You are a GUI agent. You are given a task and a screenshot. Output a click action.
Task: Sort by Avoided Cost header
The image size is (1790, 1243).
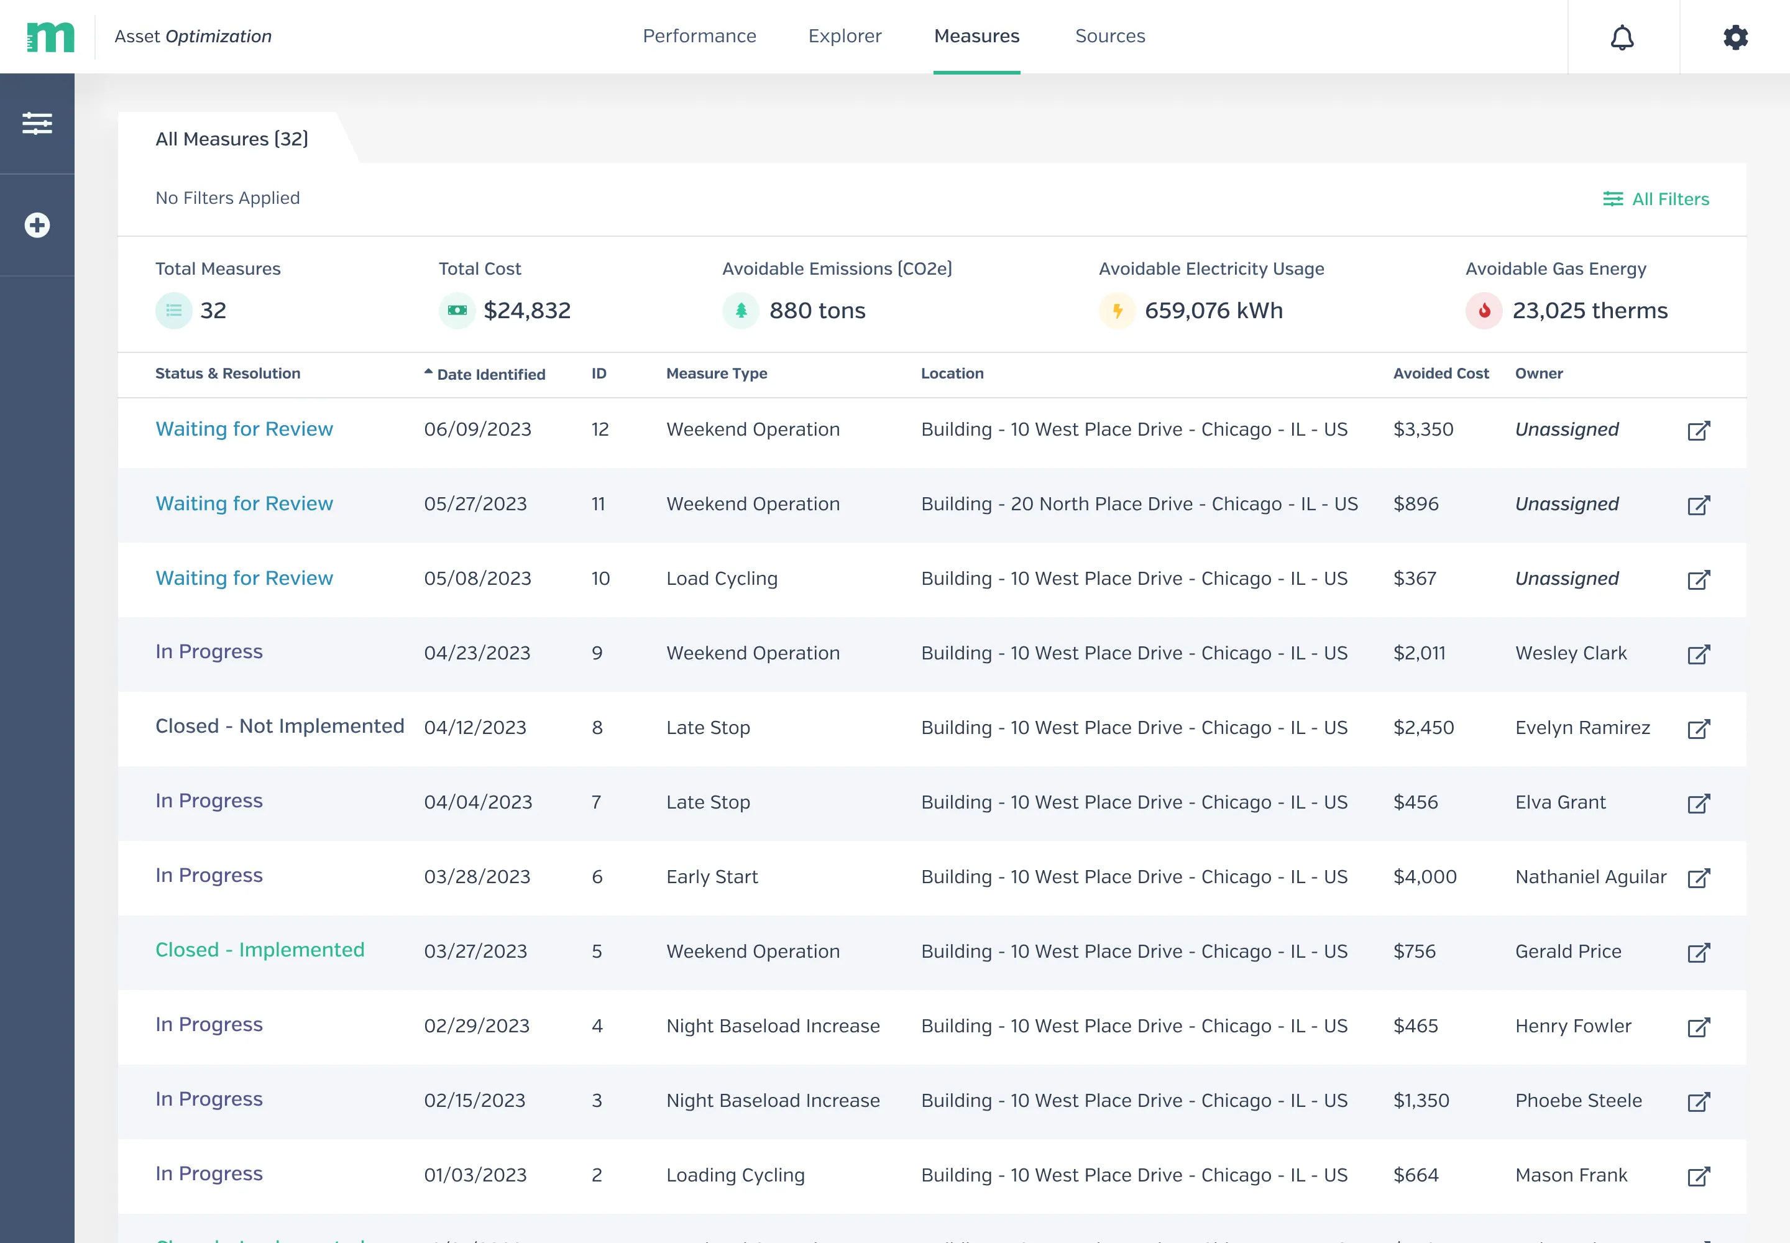click(1440, 373)
